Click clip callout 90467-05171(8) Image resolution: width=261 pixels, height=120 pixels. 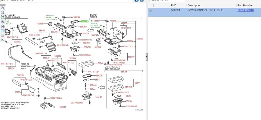coord(34,35)
